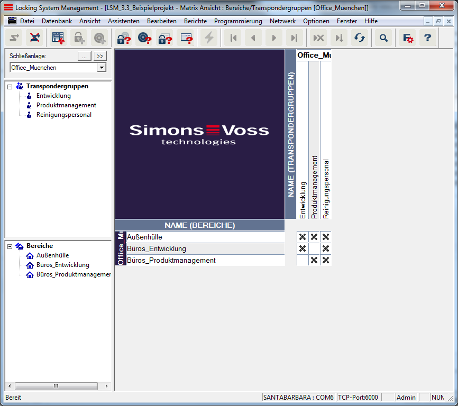Click the blue question mark help icon
The height and width of the screenshot is (406, 458).
click(428, 38)
